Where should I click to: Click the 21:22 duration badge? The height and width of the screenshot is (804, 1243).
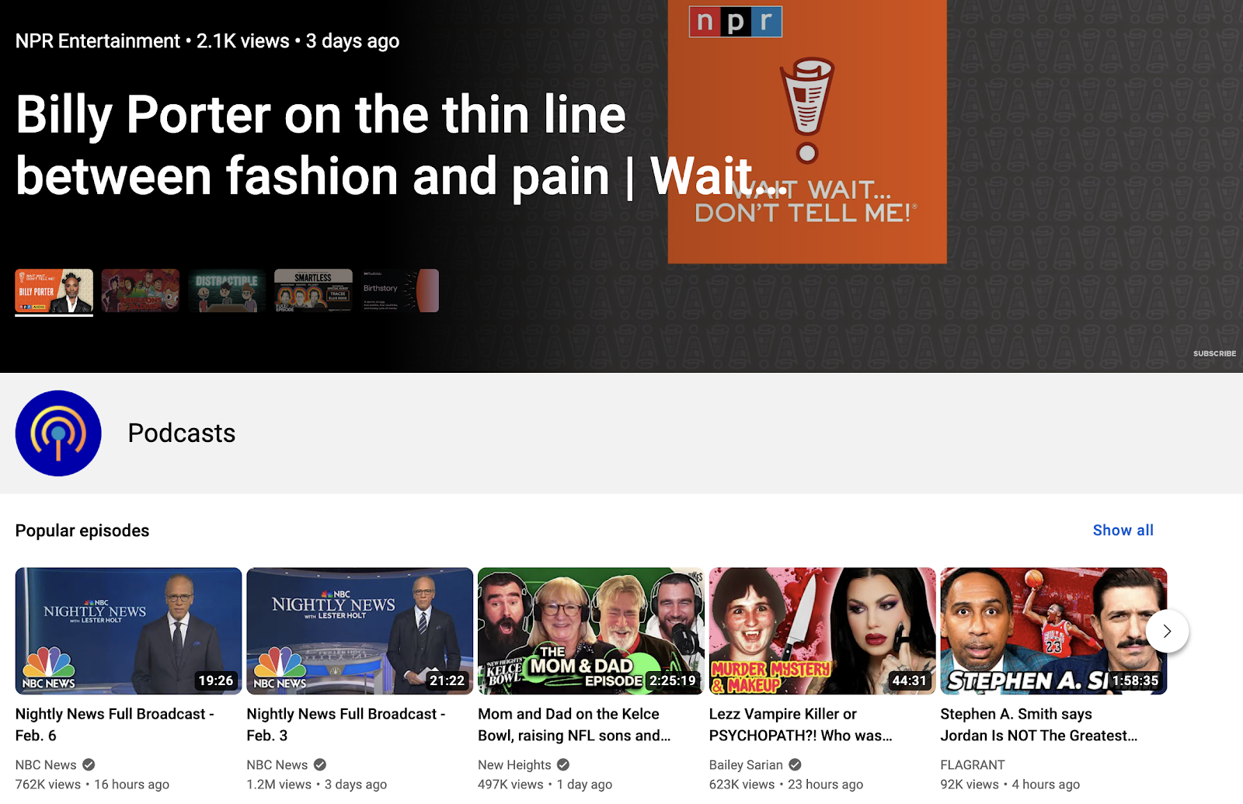(x=447, y=680)
